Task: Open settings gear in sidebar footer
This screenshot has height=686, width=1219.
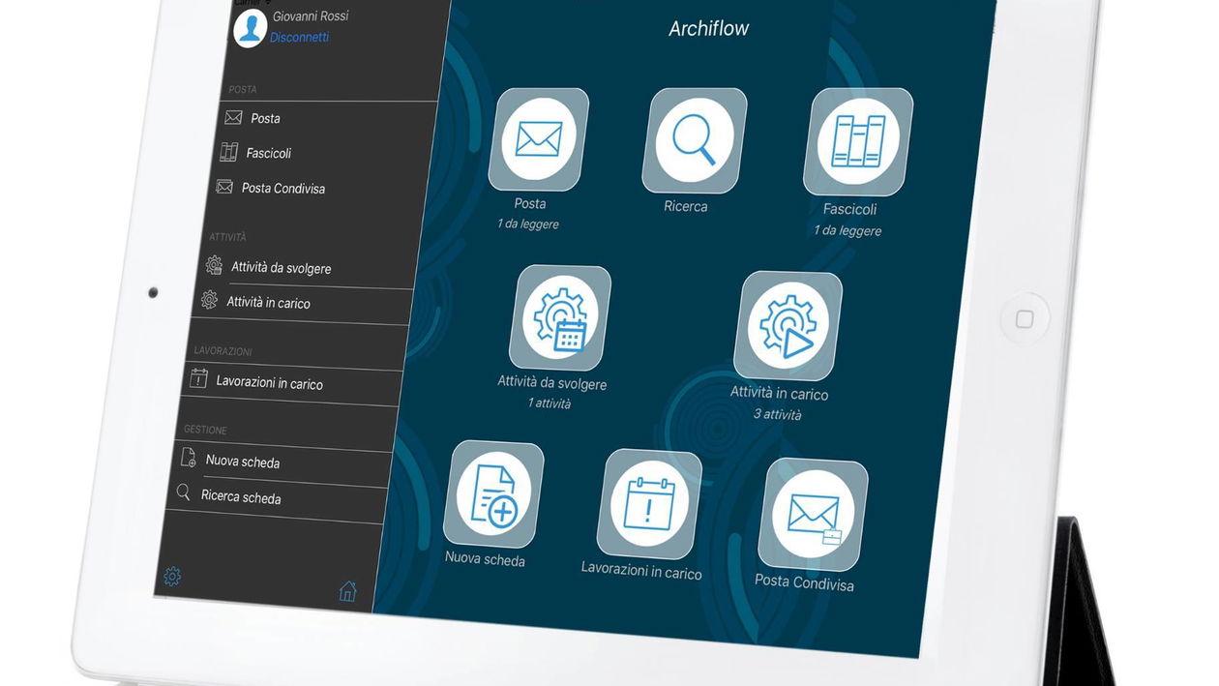Action: 172,577
